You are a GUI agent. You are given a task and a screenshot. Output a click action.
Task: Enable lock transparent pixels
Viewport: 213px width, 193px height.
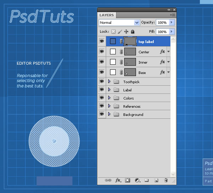[x=113, y=32]
